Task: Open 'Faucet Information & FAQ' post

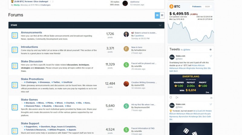Action: (143, 128)
